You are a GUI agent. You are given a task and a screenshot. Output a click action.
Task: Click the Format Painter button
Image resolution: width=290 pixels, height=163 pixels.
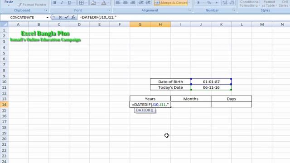[x=32, y=5]
